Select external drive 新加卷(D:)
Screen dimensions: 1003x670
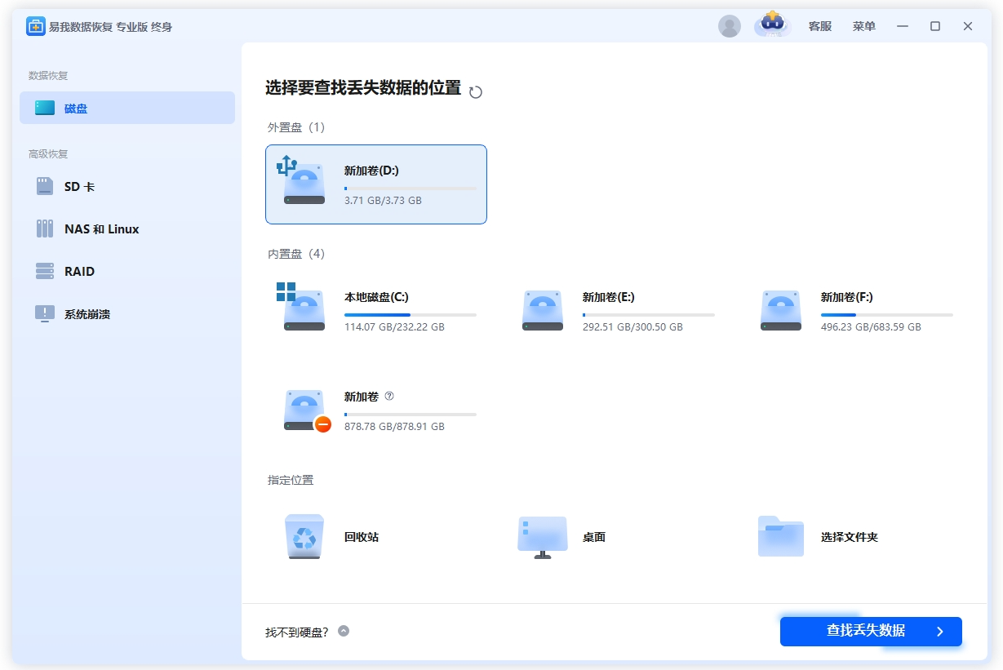[376, 184]
